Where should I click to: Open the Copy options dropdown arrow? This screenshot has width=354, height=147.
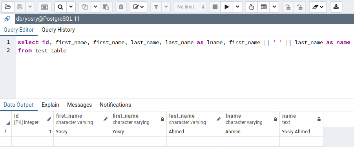point(95,7)
